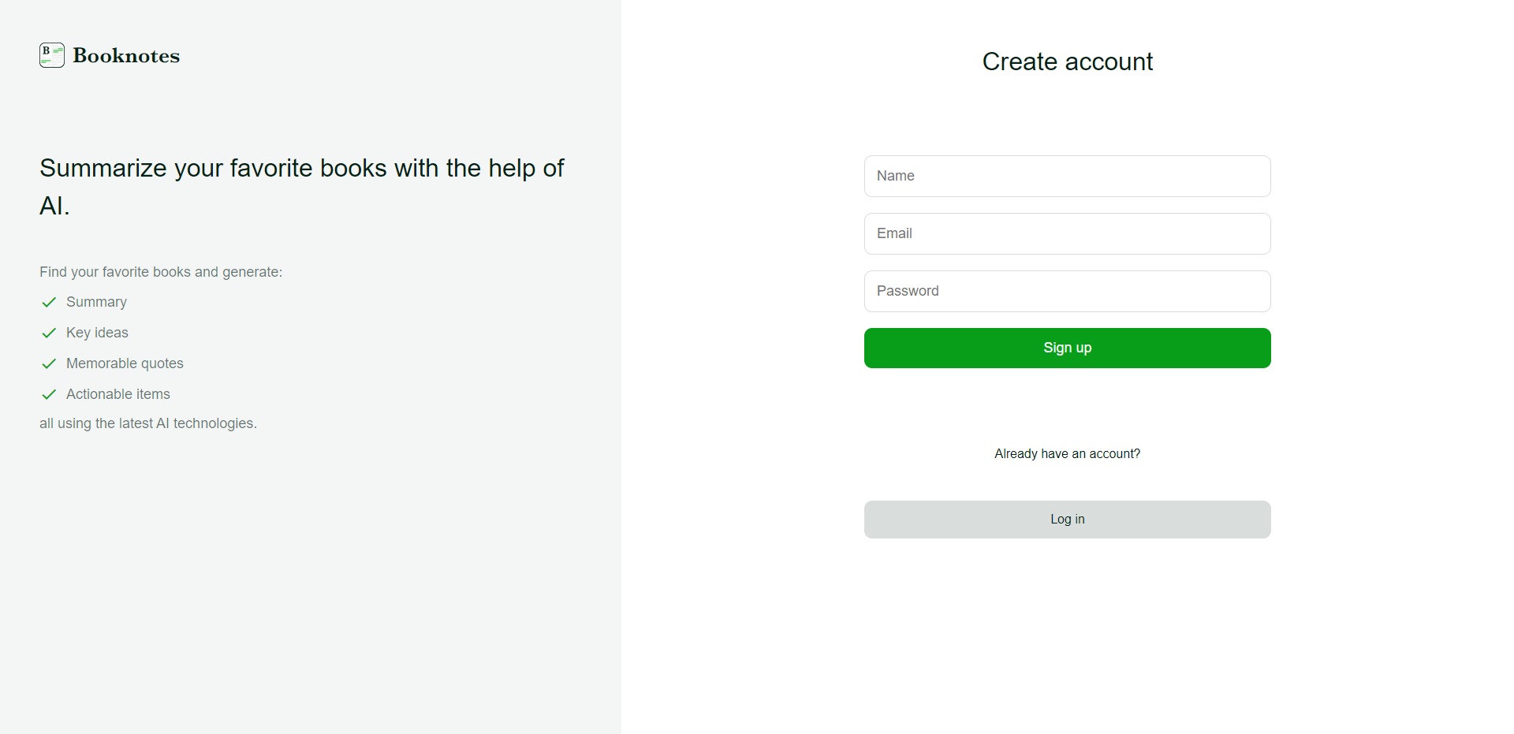This screenshot has width=1514, height=734.
Task: Focus the Name input field
Action: [x=1067, y=176]
